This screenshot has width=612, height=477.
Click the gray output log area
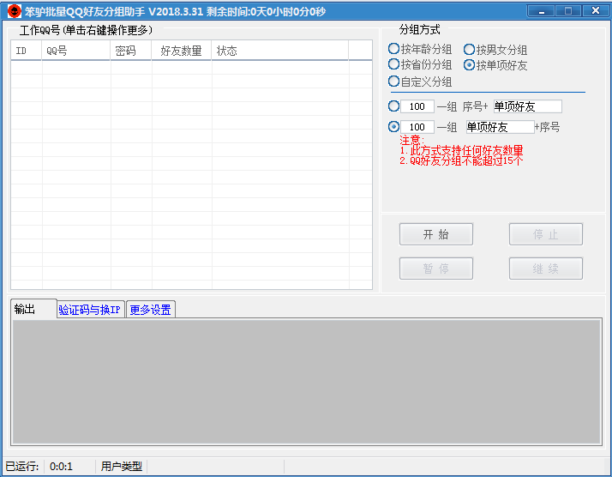click(x=306, y=382)
